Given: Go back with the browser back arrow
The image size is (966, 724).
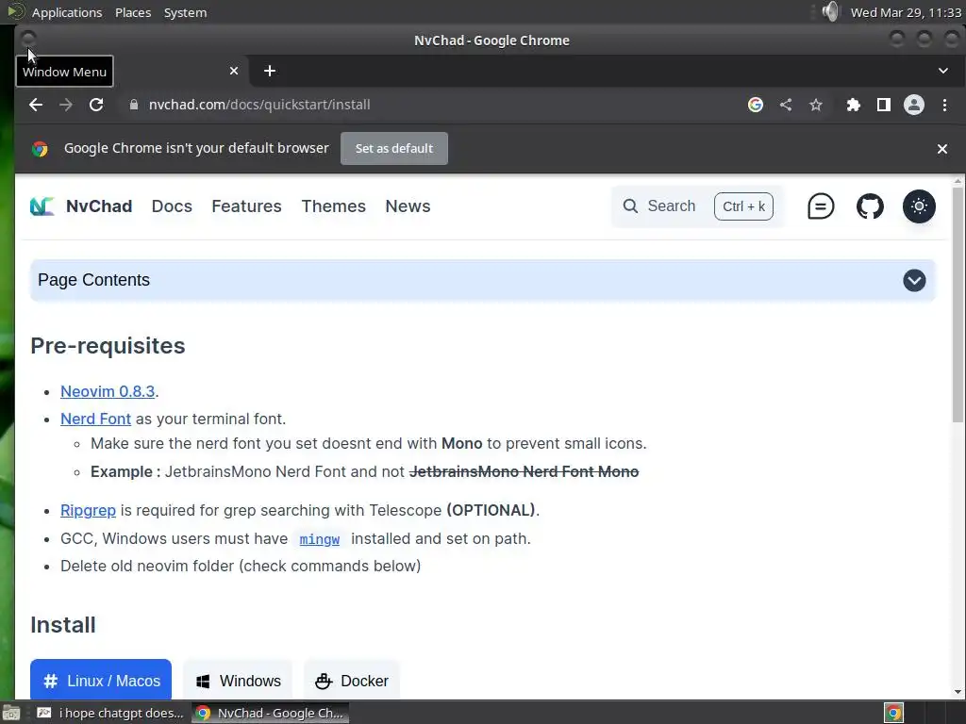Looking at the screenshot, I should point(36,105).
